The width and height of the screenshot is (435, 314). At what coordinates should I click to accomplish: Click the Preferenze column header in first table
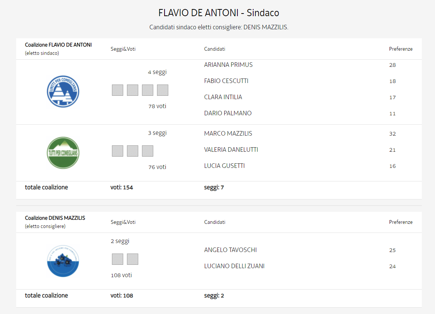click(400, 49)
